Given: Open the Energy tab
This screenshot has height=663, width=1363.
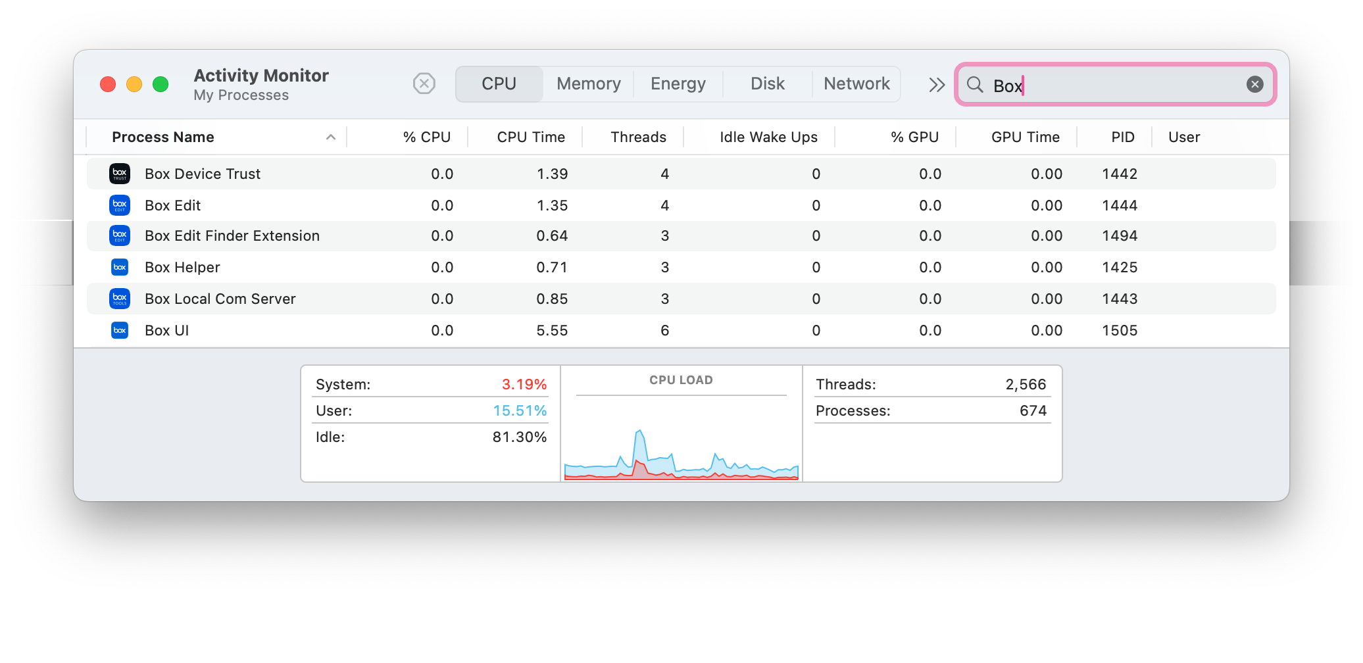Looking at the screenshot, I should 678,84.
